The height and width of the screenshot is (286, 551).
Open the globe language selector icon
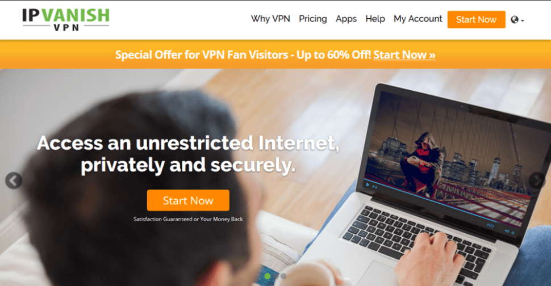pos(515,20)
